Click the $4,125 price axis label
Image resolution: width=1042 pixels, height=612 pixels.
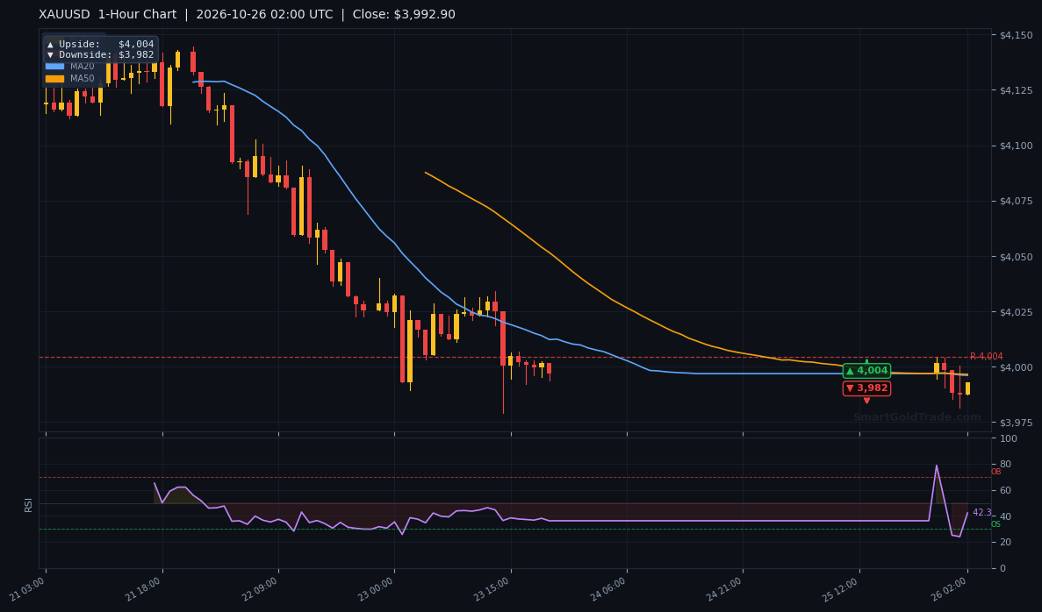click(1016, 90)
